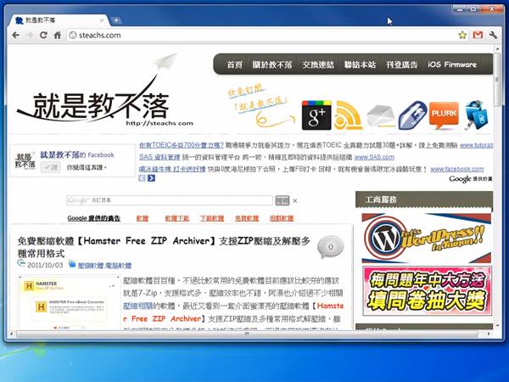
Task: Click the 搜尋 search button
Action: point(282,200)
